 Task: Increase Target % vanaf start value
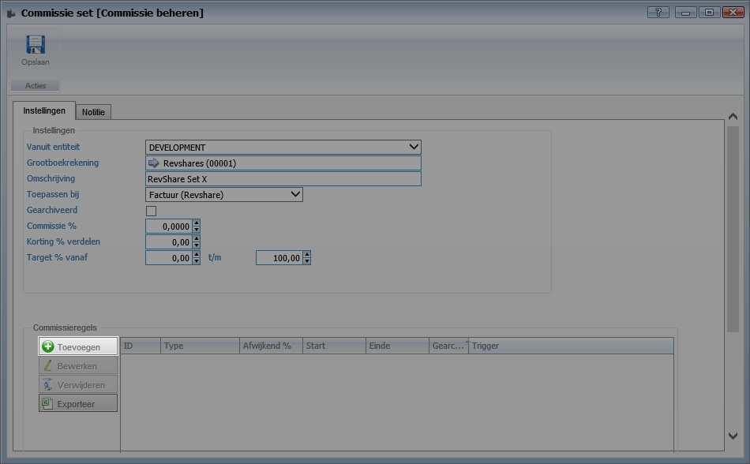[196, 255]
